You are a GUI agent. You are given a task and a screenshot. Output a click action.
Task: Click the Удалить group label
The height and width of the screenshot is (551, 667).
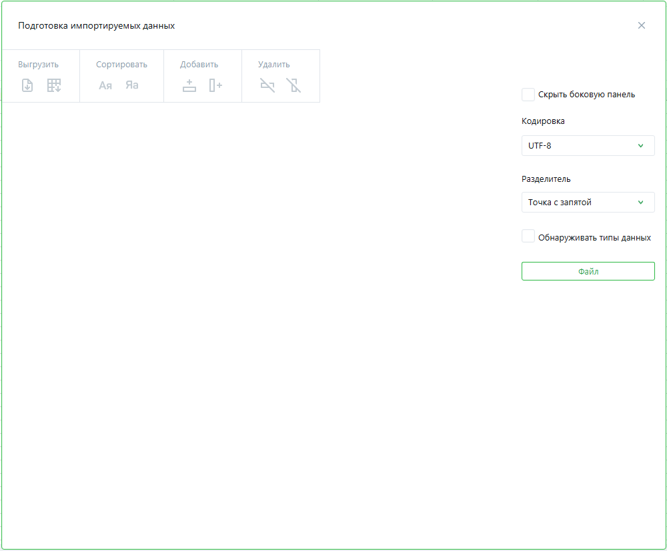(273, 65)
